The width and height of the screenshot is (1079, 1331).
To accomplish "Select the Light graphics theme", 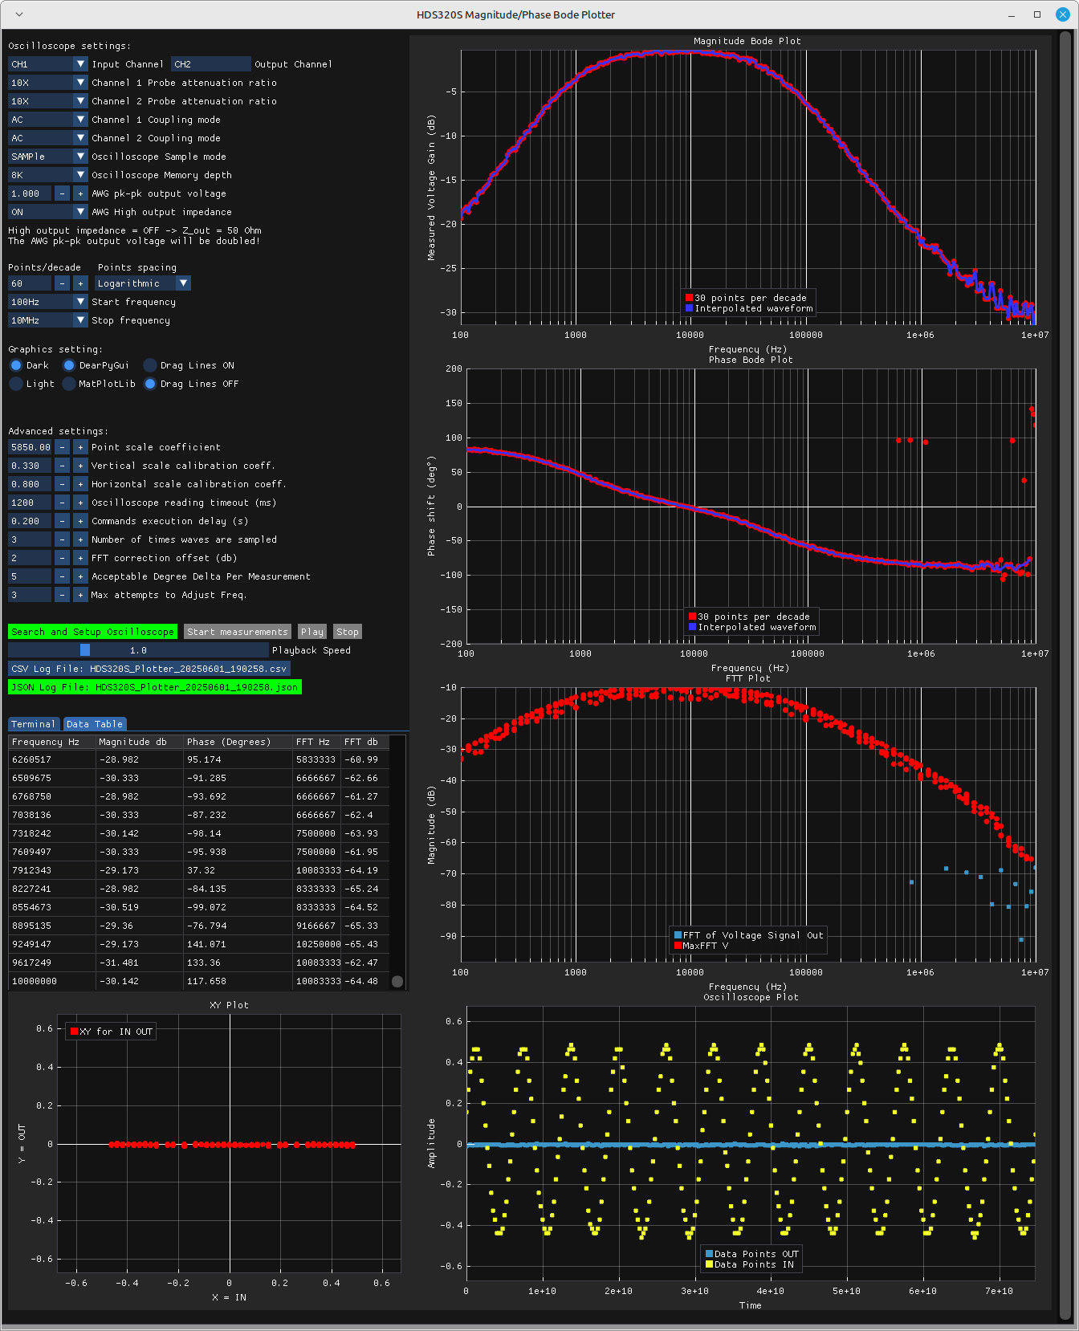I will 16,384.
